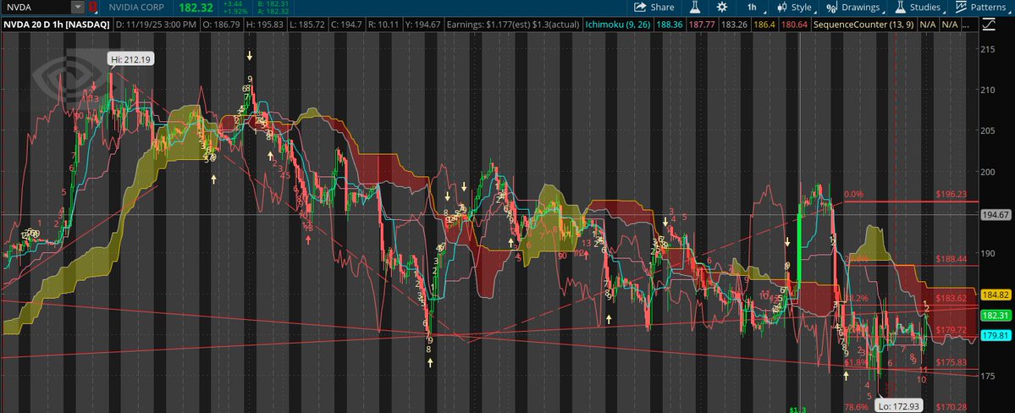Open the Patterns menu
The image size is (1015, 413).
pyautogui.click(x=984, y=7)
